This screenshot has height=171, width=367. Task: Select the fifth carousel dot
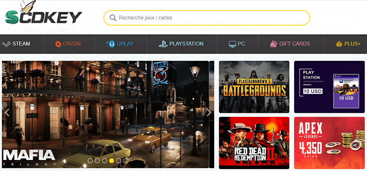click(119, 160)
